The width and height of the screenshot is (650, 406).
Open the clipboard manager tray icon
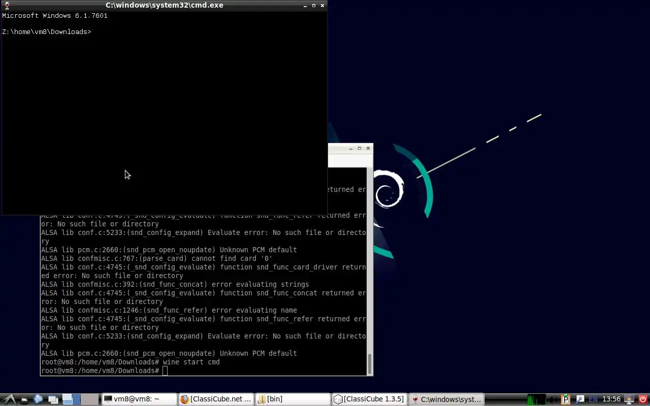[x=566, y=399]
